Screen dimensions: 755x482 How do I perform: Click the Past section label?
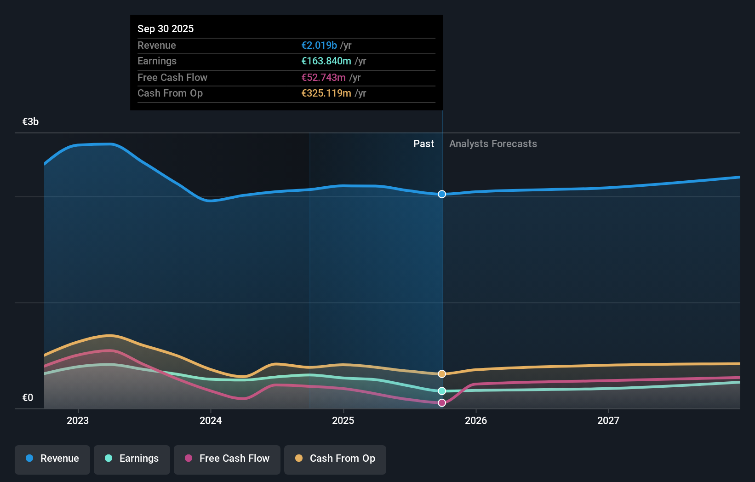[423, 143]
